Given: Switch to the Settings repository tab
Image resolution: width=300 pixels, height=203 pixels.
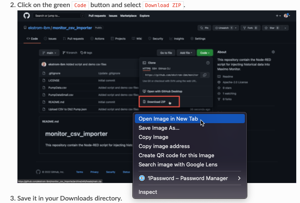Looking at the screenshot, I should point(198,39).
